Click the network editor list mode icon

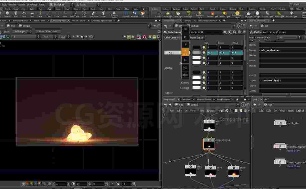click(x=231, y=111)
